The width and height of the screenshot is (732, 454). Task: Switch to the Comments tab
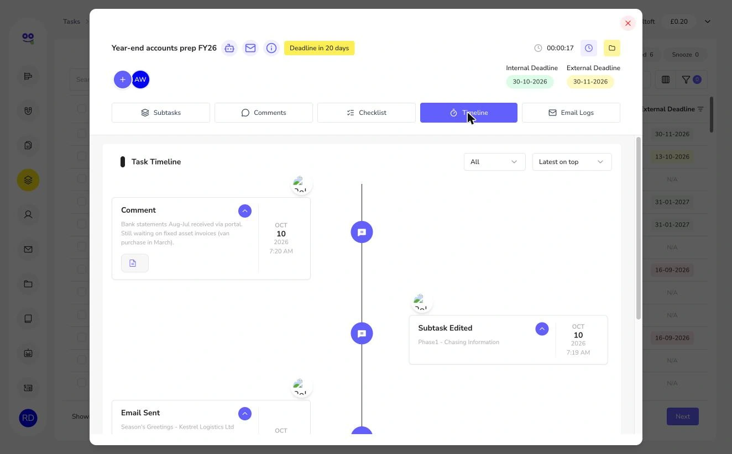click(264, 113)
